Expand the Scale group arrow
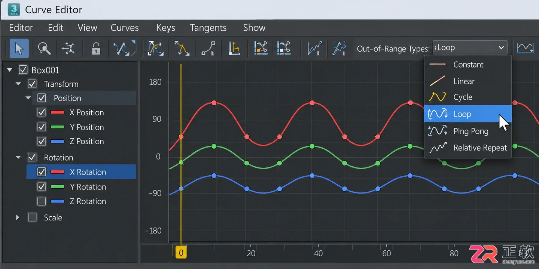 pos(18,217)
